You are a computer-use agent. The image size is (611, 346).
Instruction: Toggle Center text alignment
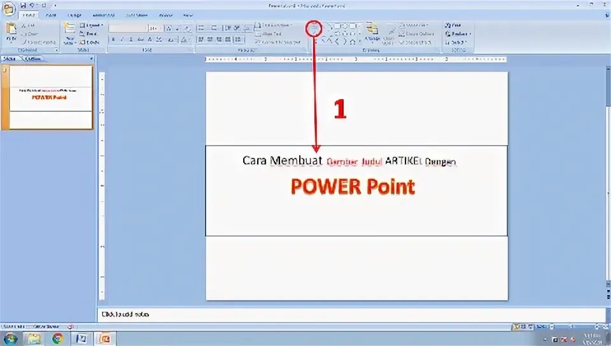(210, 39)
